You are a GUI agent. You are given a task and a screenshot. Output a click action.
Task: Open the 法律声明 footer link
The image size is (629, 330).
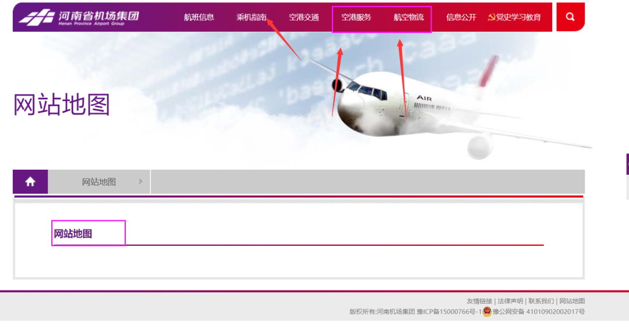(x=510, y=301)
